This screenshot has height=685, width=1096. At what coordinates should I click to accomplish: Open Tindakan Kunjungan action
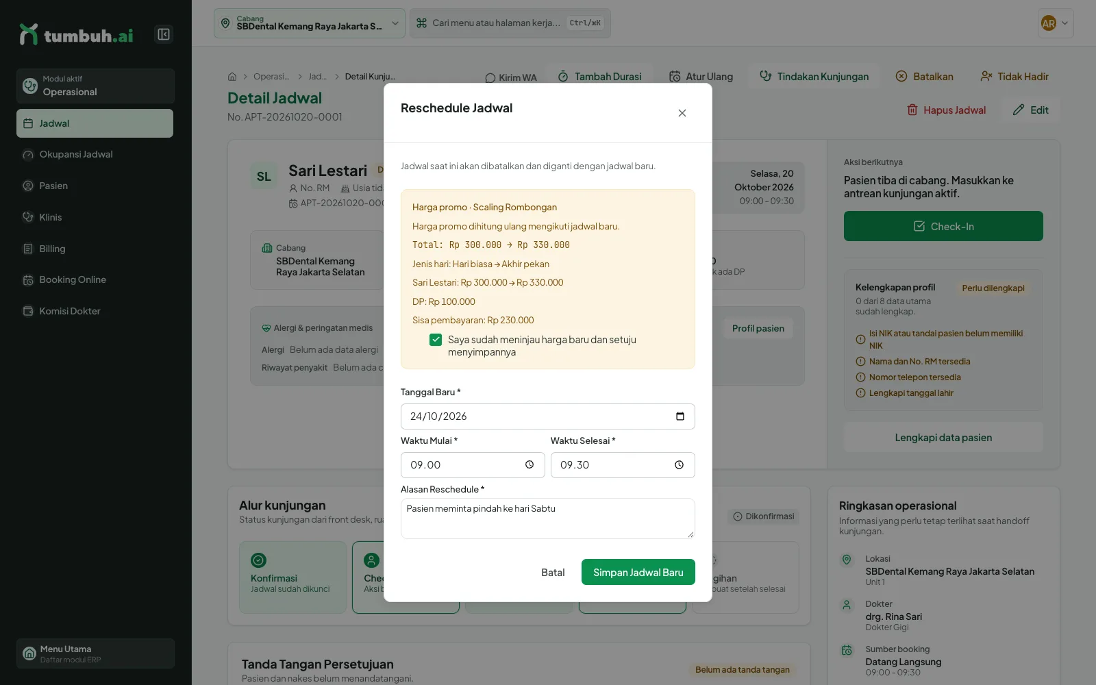[814, 77]
